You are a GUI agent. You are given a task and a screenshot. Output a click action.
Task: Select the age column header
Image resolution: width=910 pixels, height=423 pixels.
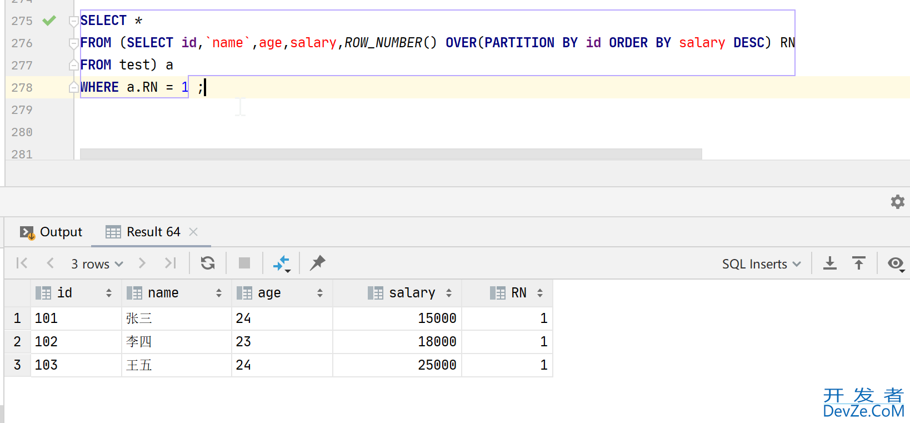point(282,293)
